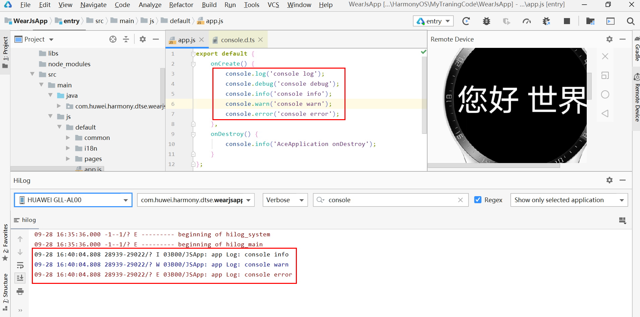This screenshot has width=640, height=317.
Task: Toggle the Regex checkbox
Action: (x=478, y=200)
